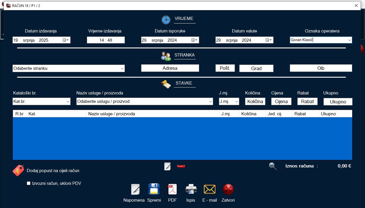Screen dimensions: 365x208
Task: Send invoice via the E-mail envelope icon
Action: pyautogui.click(x=209, y=189)
